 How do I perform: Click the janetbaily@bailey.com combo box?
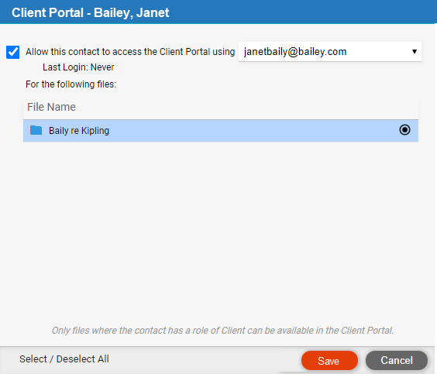click(x=330, y=52)
